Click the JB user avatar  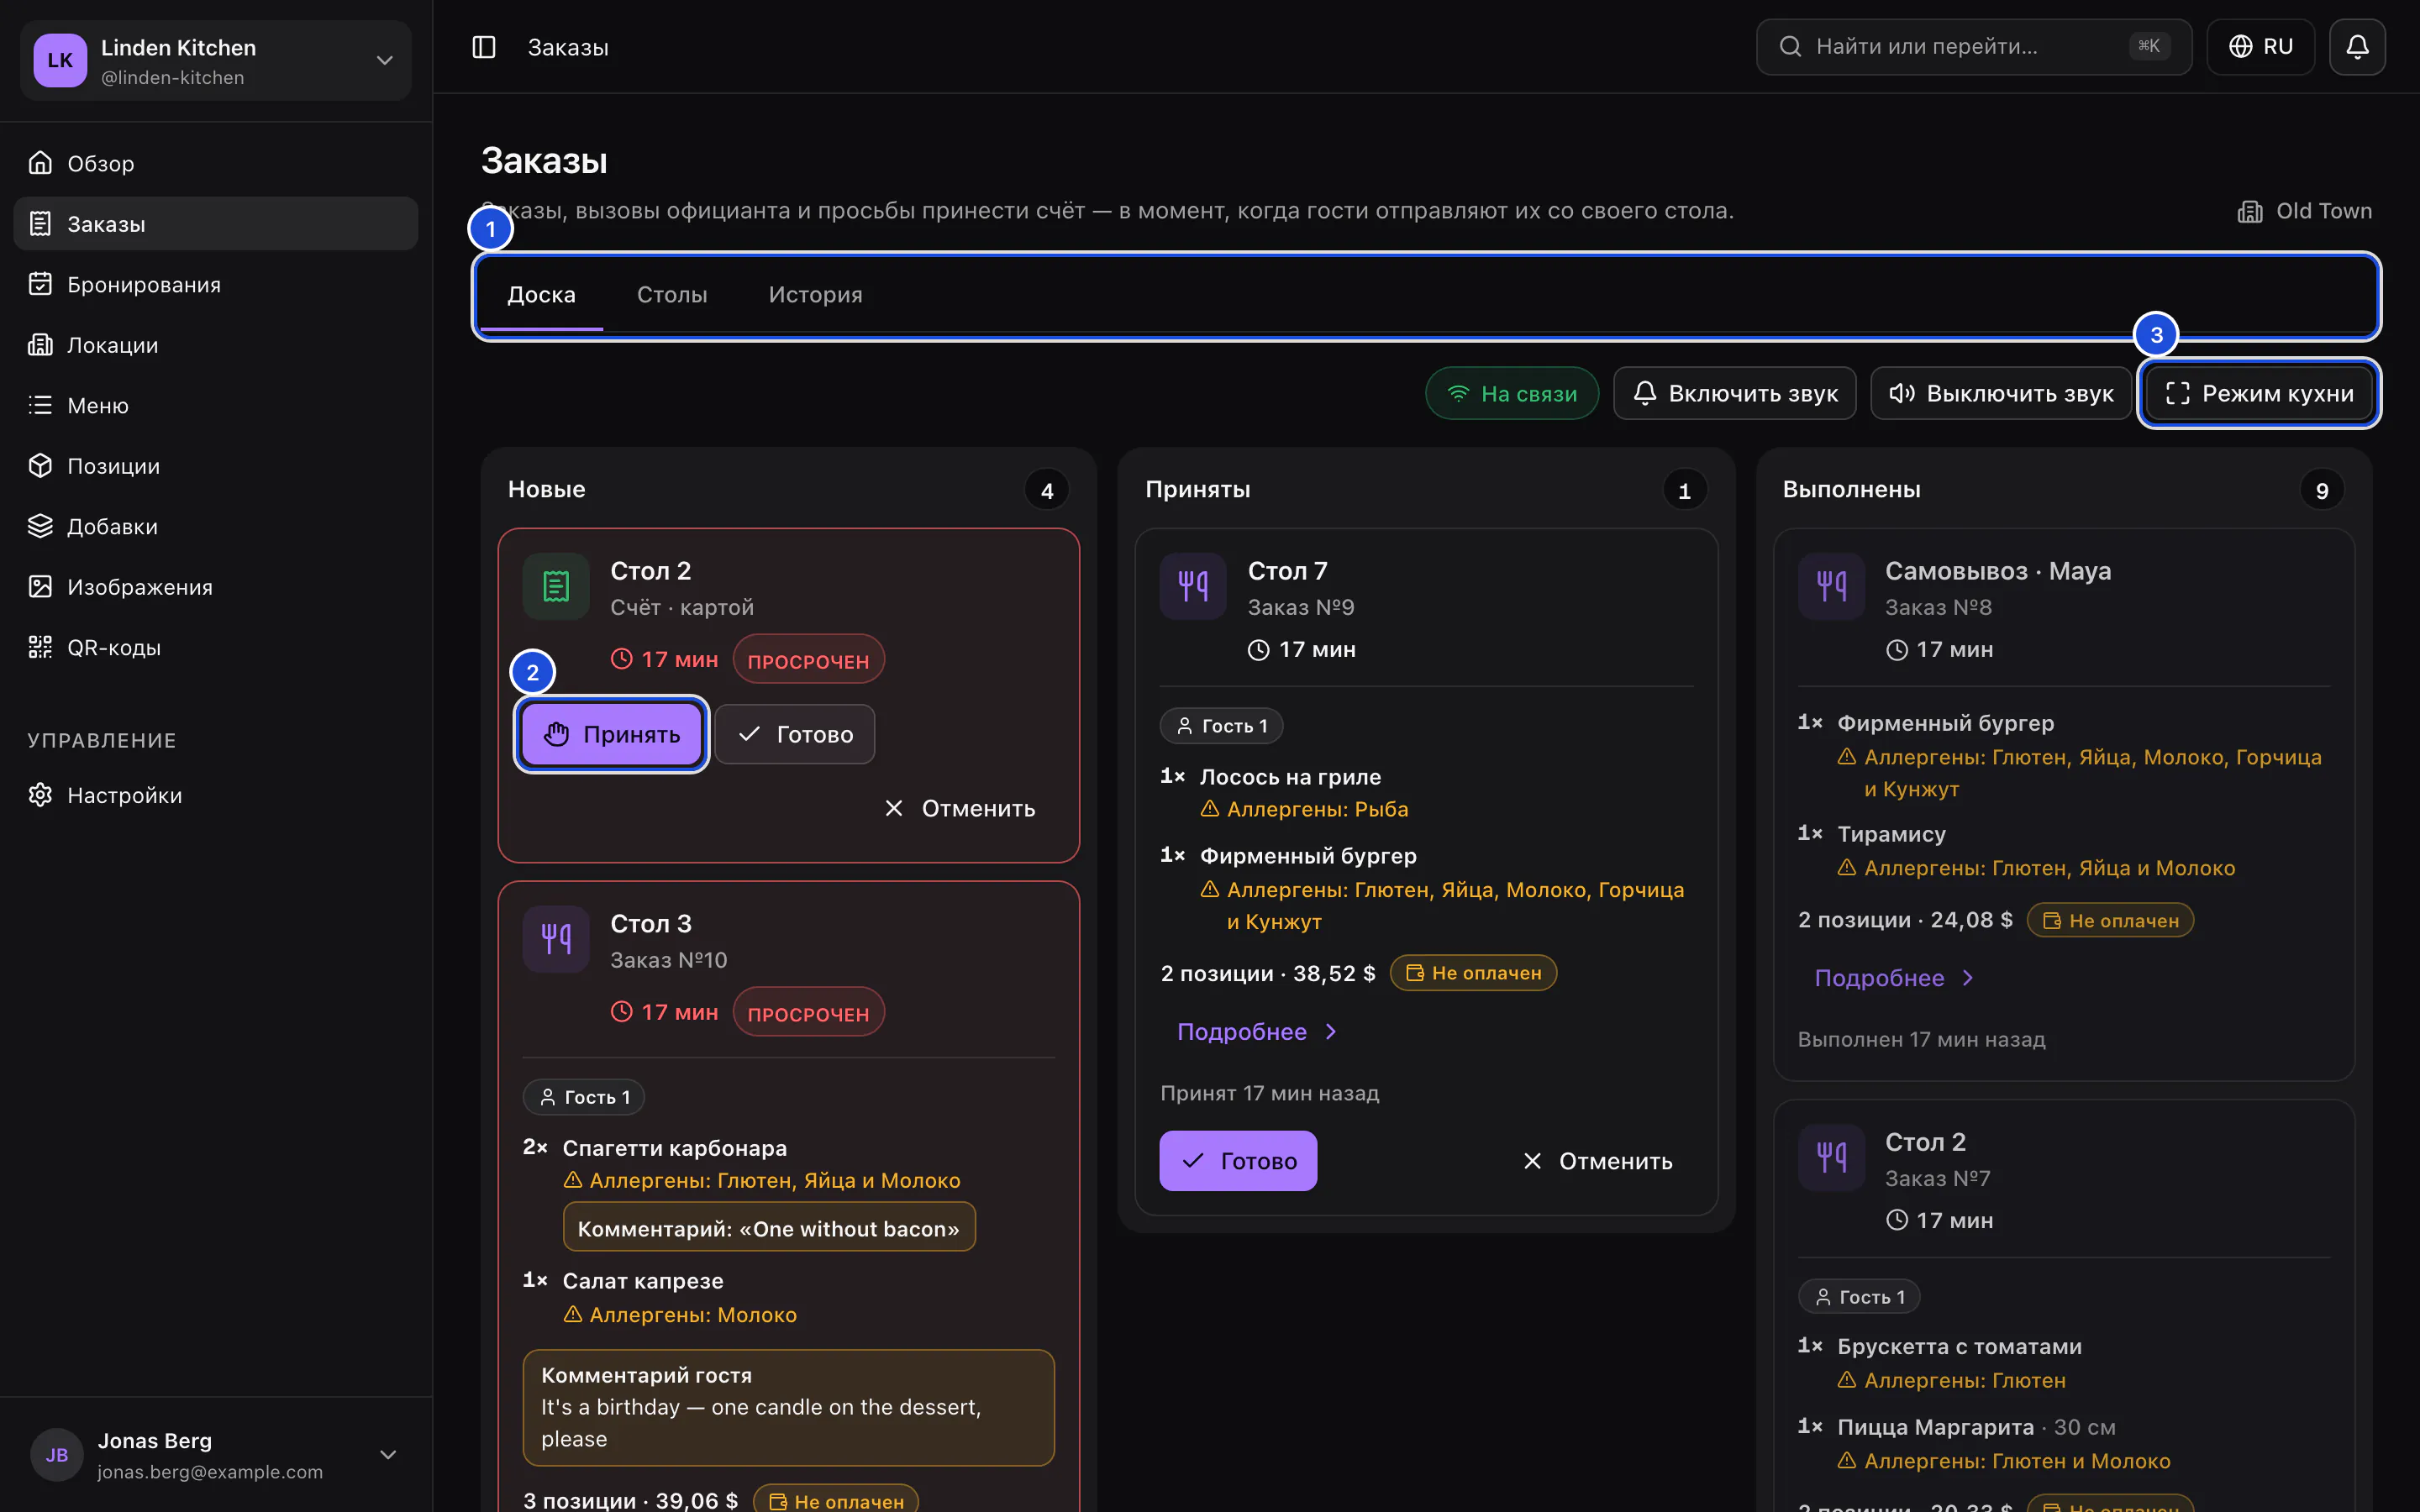tap(57, 1454)
